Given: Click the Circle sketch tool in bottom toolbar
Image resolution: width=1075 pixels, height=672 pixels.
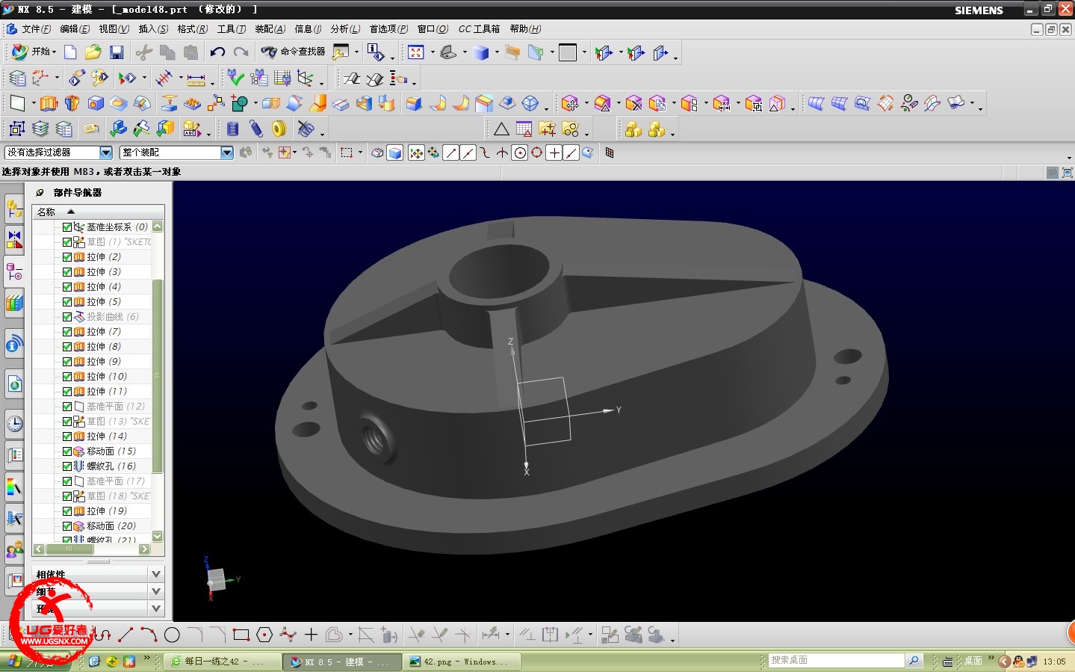Looking at the screenshot, I should point(172,635).
